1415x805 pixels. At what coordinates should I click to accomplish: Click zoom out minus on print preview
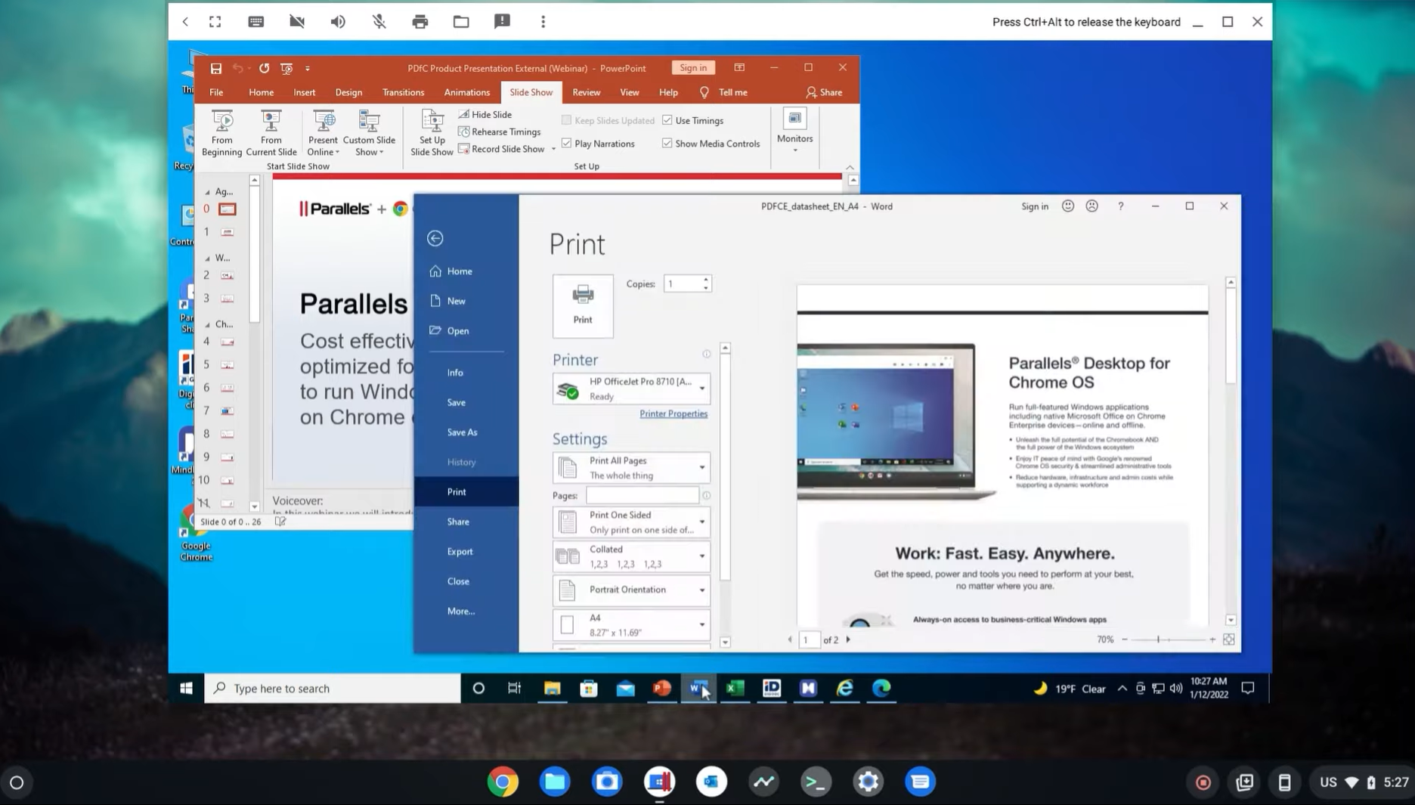click(1125, 639)
